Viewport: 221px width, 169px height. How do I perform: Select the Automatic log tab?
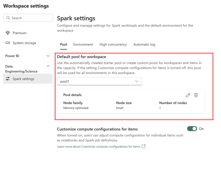click(144, 44)
